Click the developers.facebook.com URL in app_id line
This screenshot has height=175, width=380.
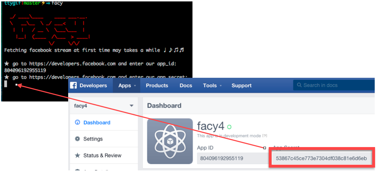coord(72,64)
